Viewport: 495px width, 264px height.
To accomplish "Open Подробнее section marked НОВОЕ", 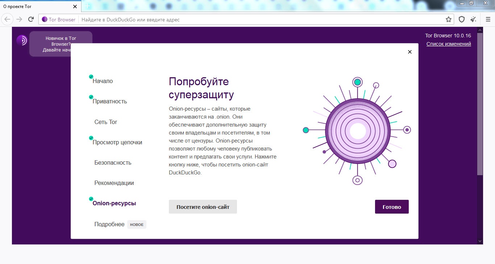I will tap(109, 224).
